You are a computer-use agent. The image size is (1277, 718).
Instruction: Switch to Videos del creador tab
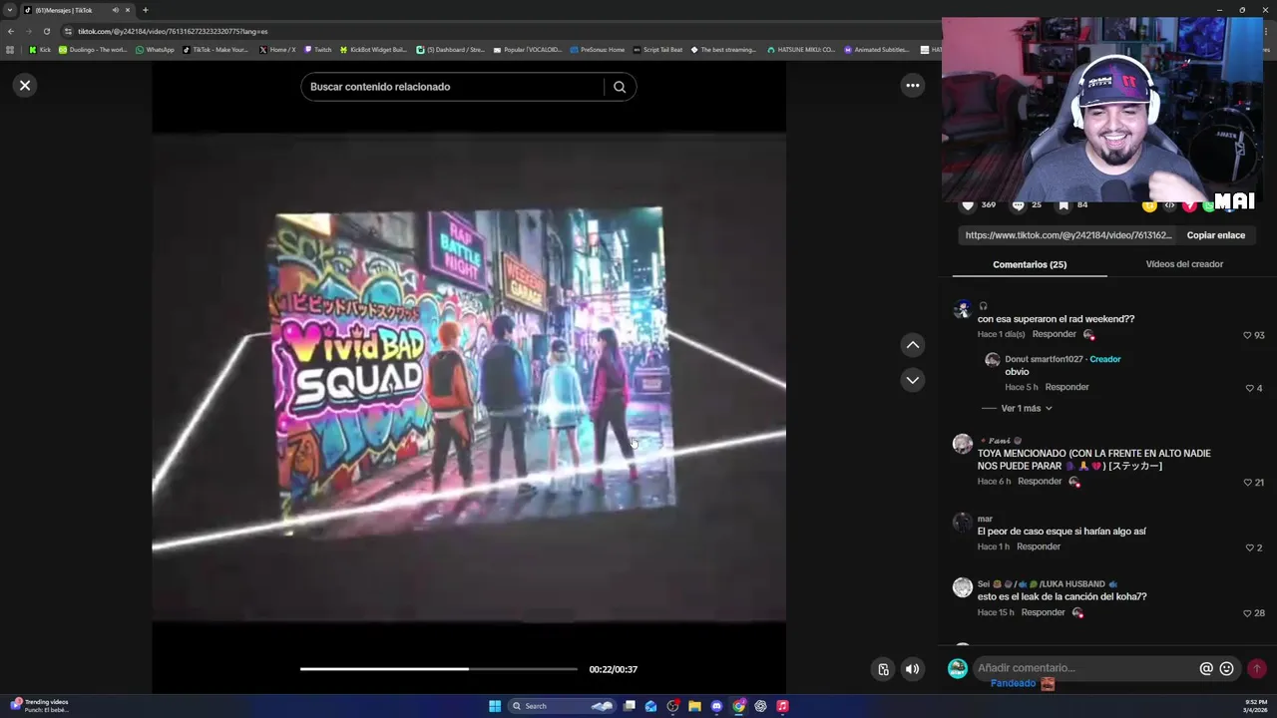click(x=1184, y=264)
